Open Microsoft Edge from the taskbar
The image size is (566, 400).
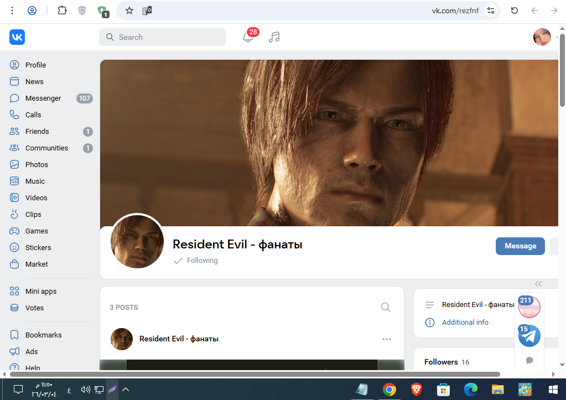coord(470,389)
